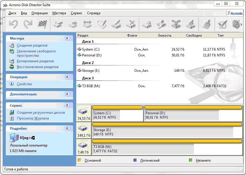
Task: Click the Тип column header
Action: [x=228, y=35]
